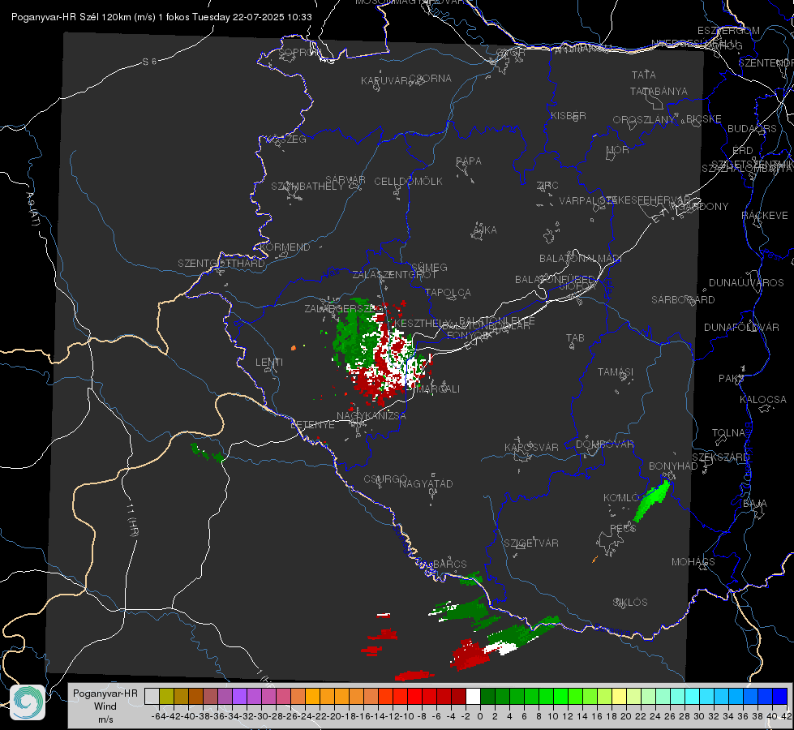
Task: Click the OROSZLANY label
Action: (x=644, y=120)
